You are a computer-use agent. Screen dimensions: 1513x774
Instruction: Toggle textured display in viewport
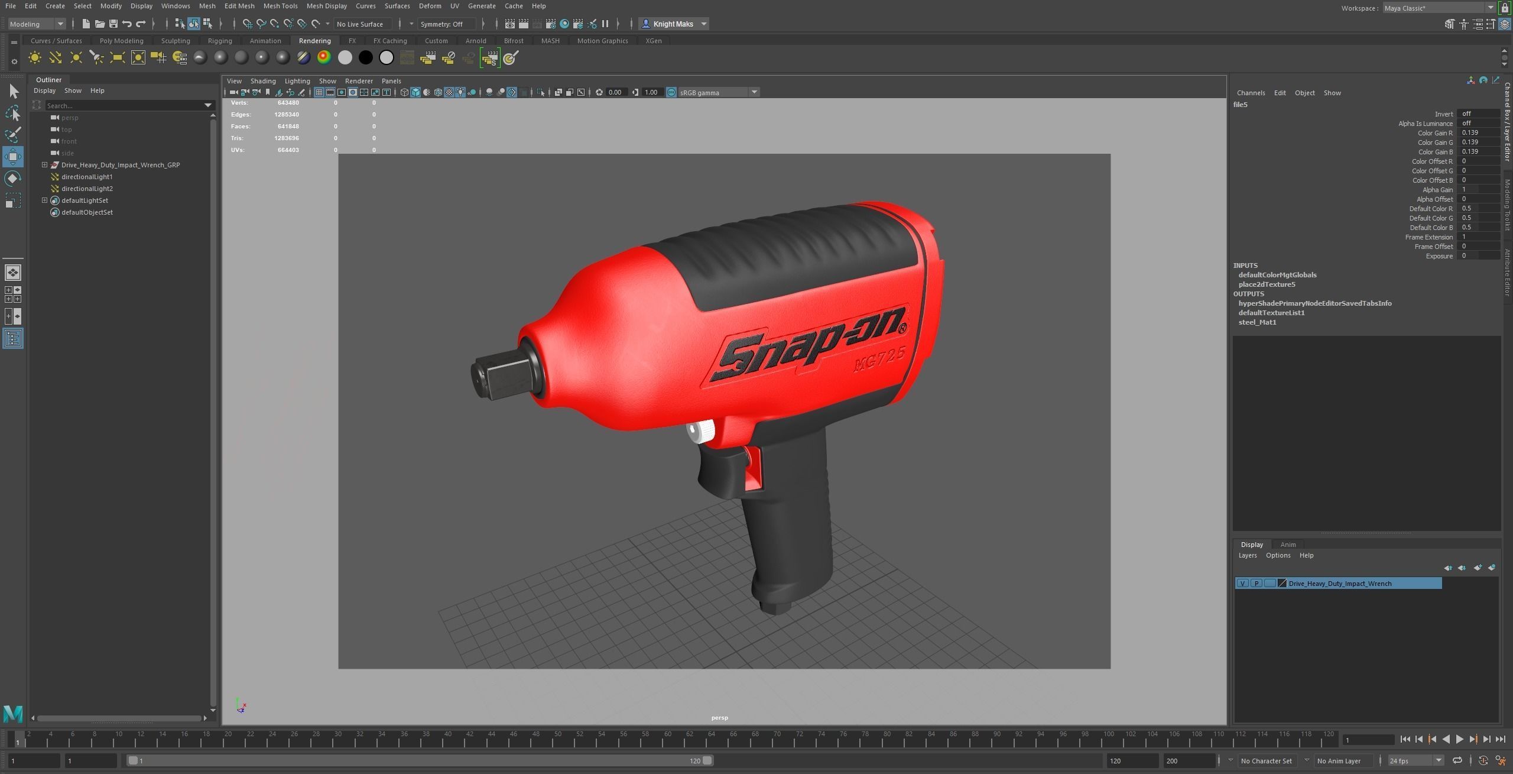pos(449,92)
